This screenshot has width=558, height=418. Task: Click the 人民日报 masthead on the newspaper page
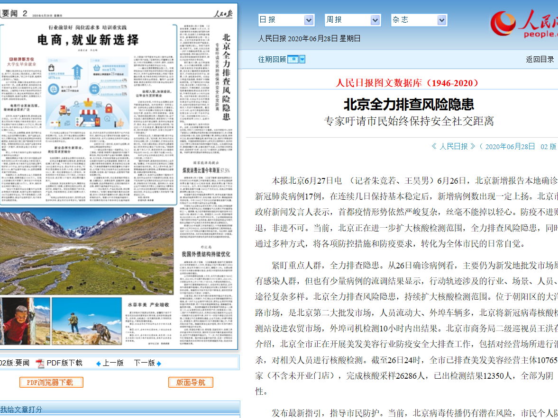pyautogui.click(x=223, y=14)
